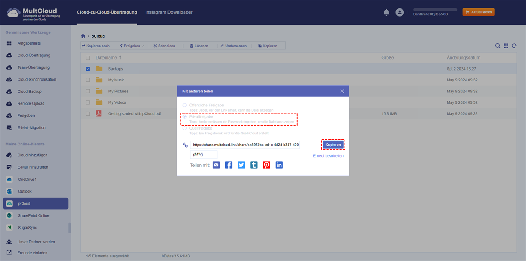Click the toolbar Kopieren item
This screenshot has height=261, width=526.
[267, 46]
